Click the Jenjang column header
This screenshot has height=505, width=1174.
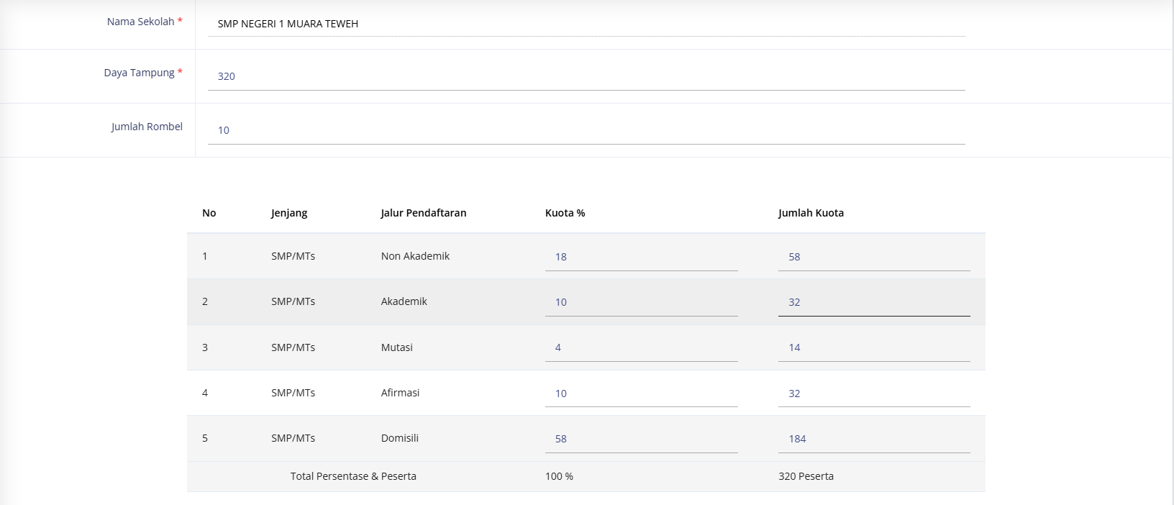tap(289, 213)
